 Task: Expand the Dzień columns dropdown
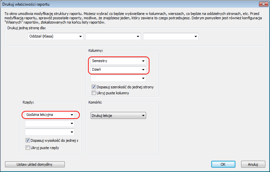tap(118, 69)
